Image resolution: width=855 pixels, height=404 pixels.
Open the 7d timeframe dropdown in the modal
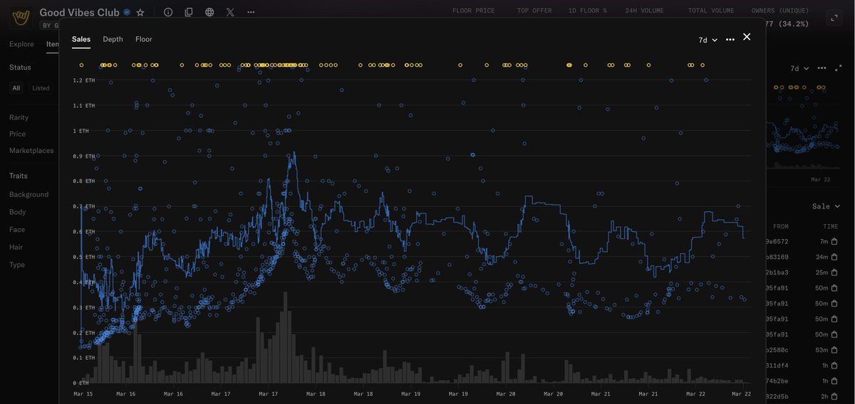[x=708, y=40]
